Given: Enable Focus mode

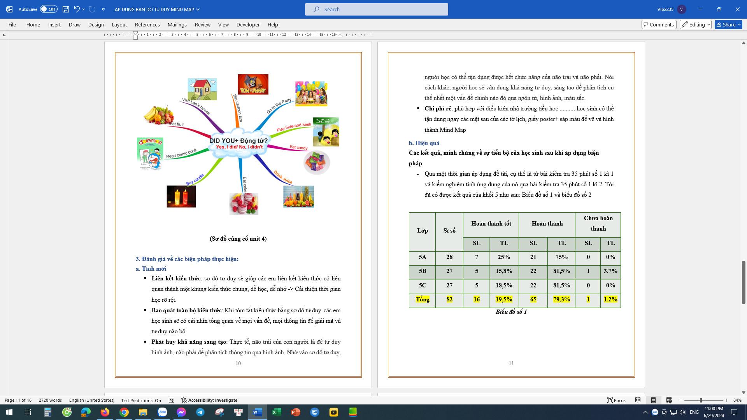Looking at the screenshot, I should [x=616, y=400].
